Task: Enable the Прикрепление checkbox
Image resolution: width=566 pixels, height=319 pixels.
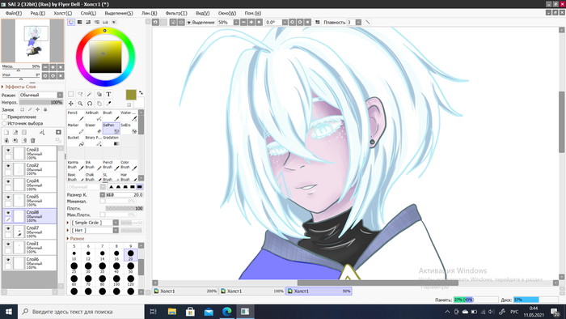Action: [4, 117]
